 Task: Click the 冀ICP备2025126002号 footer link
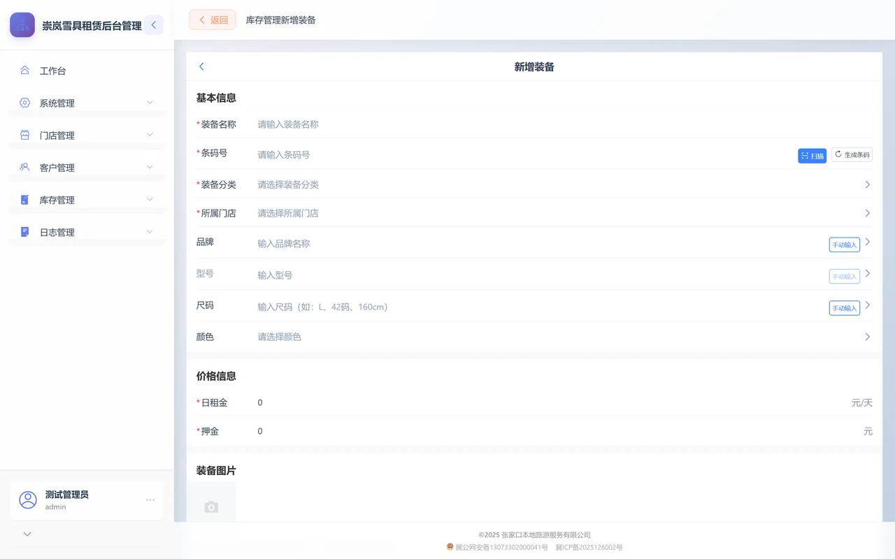tap(589, 547)
